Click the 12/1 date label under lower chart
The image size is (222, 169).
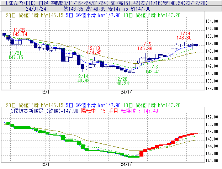pos(45,164)
